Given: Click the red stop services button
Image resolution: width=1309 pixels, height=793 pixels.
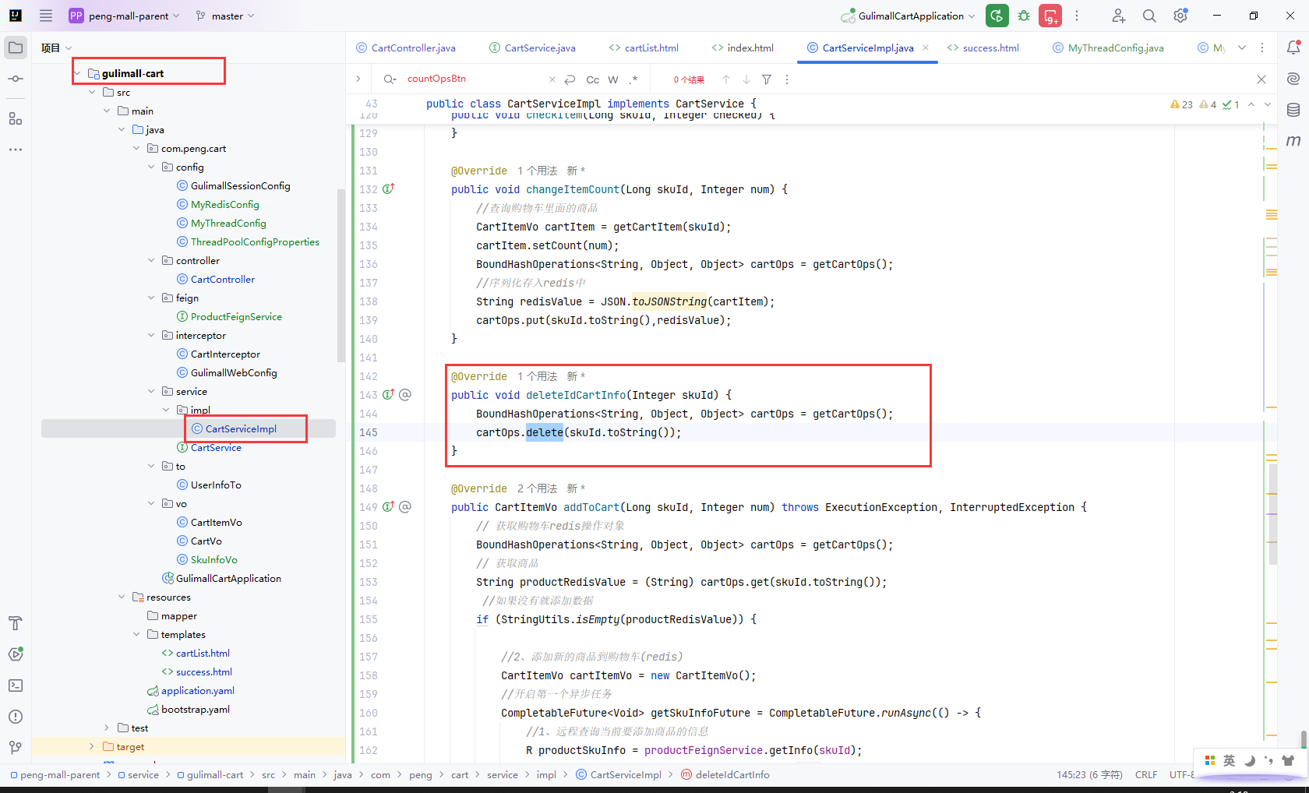Looking at the screenshot, I should (1050, 16).
